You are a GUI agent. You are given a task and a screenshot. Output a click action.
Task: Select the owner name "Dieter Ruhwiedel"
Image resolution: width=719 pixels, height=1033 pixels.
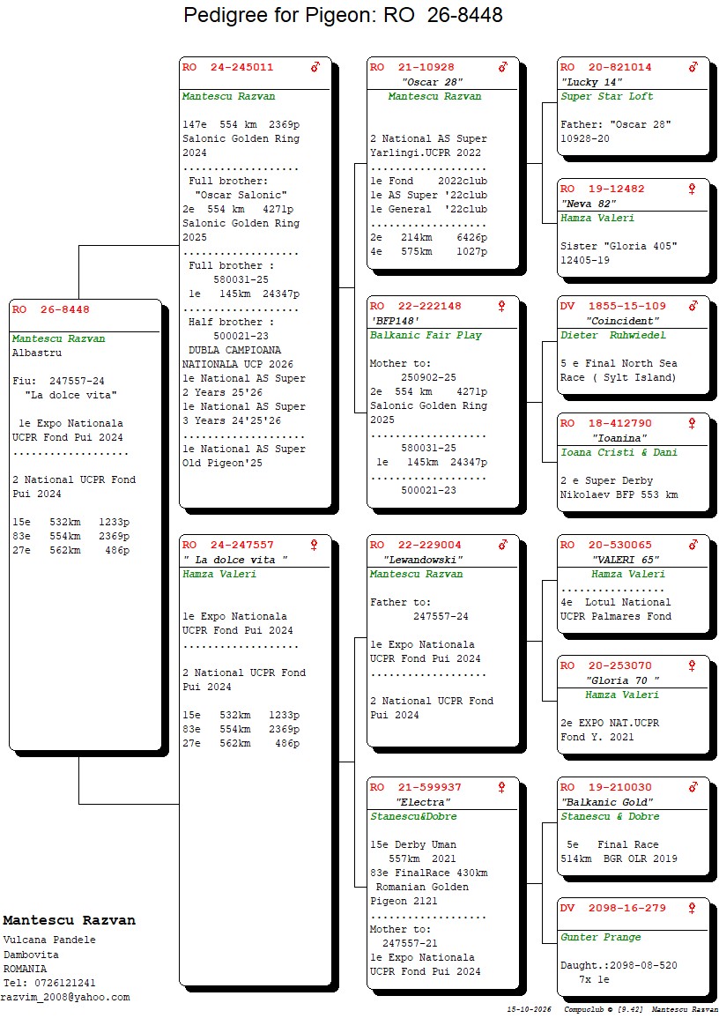(x=613, y=335)
